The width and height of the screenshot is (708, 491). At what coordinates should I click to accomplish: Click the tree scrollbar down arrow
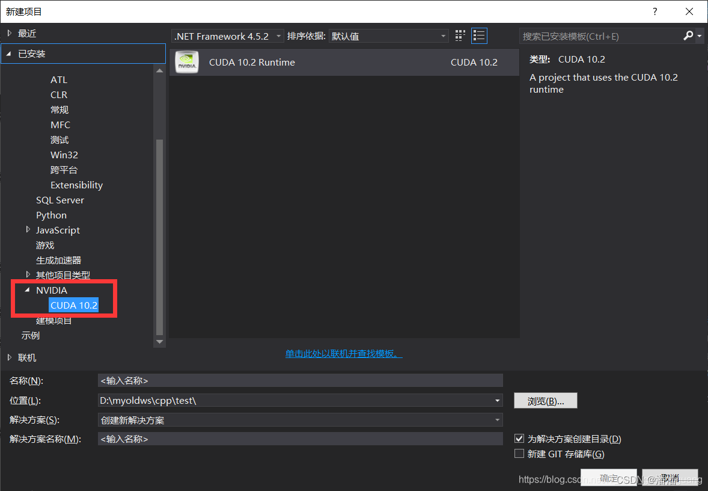159,342
